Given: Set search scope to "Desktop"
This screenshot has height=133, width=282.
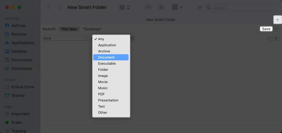Looking at the screenshot, I should 92,29.
